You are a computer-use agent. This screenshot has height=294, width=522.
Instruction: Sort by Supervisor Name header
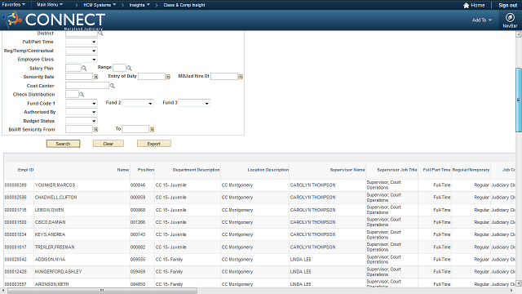click(347, 170)
